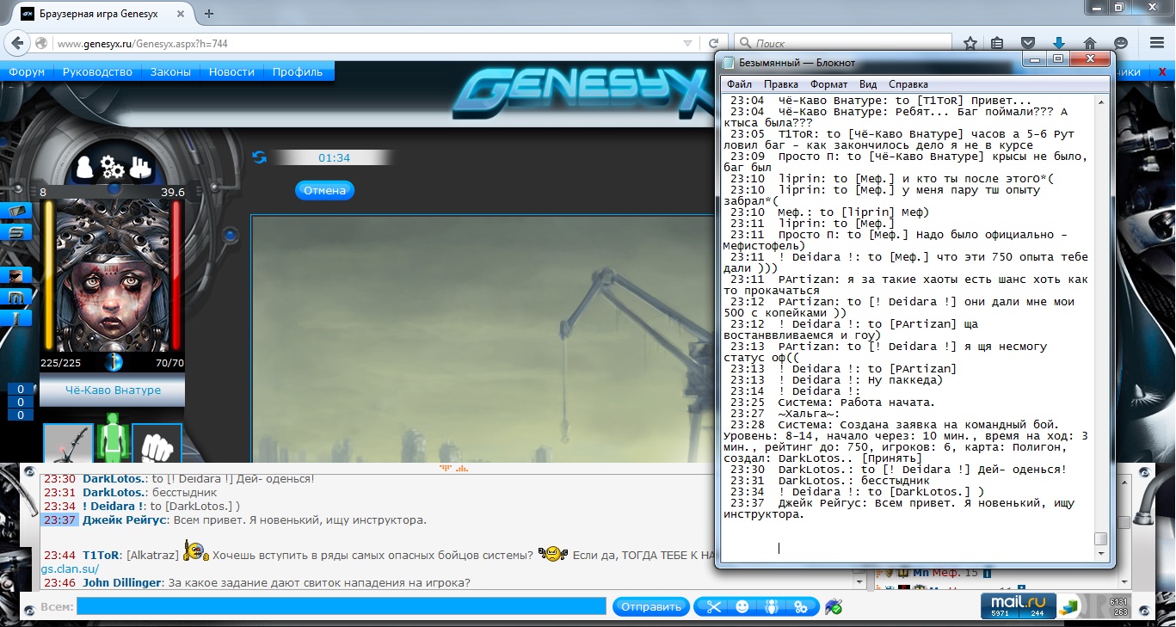Open Firefox bookmarks list icon

[997, 43]
